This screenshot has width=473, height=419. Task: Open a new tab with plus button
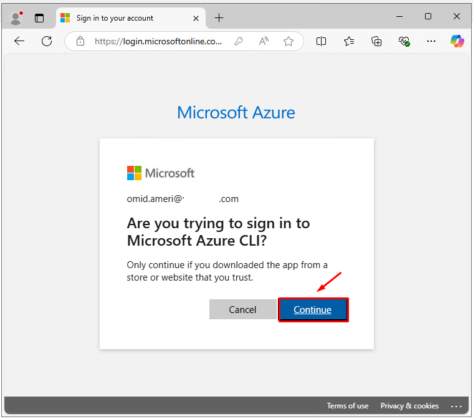pos(219,18)
